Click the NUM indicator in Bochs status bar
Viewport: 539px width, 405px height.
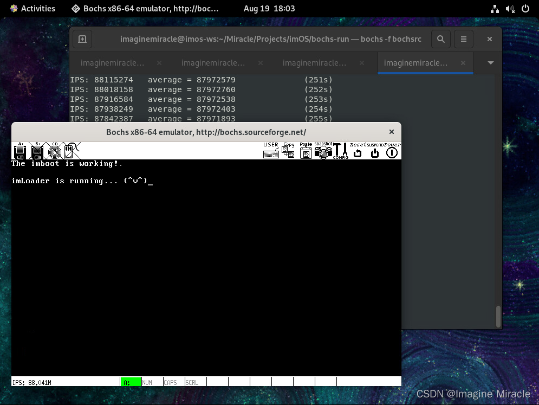point(147,382)
